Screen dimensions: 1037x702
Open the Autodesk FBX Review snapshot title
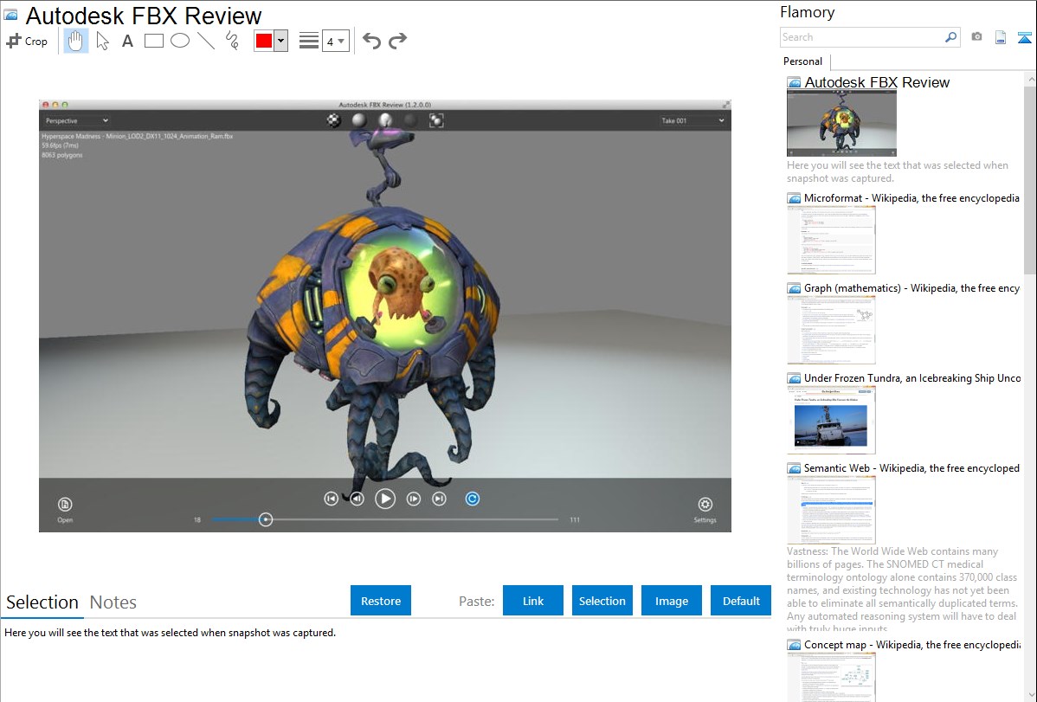tap(876, 82)
